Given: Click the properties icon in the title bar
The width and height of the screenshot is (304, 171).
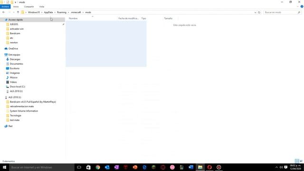Looking at the screenshot, I should point(8,2).
